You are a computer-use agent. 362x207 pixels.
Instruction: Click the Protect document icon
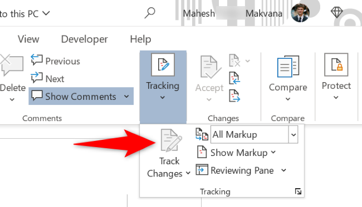tap(336, 64)
